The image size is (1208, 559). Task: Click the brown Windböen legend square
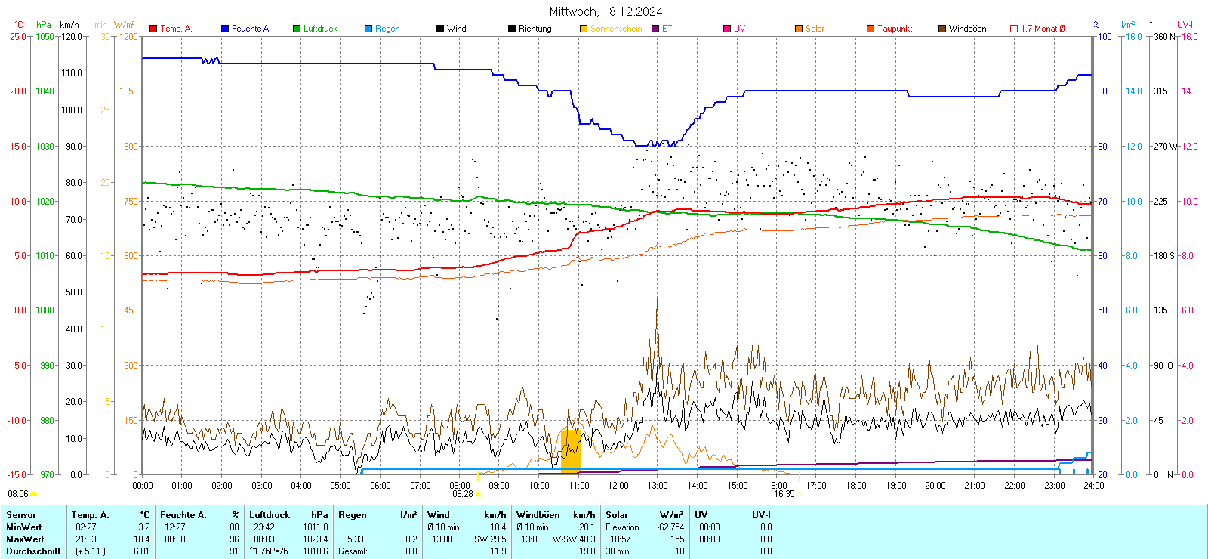(942, 29)
